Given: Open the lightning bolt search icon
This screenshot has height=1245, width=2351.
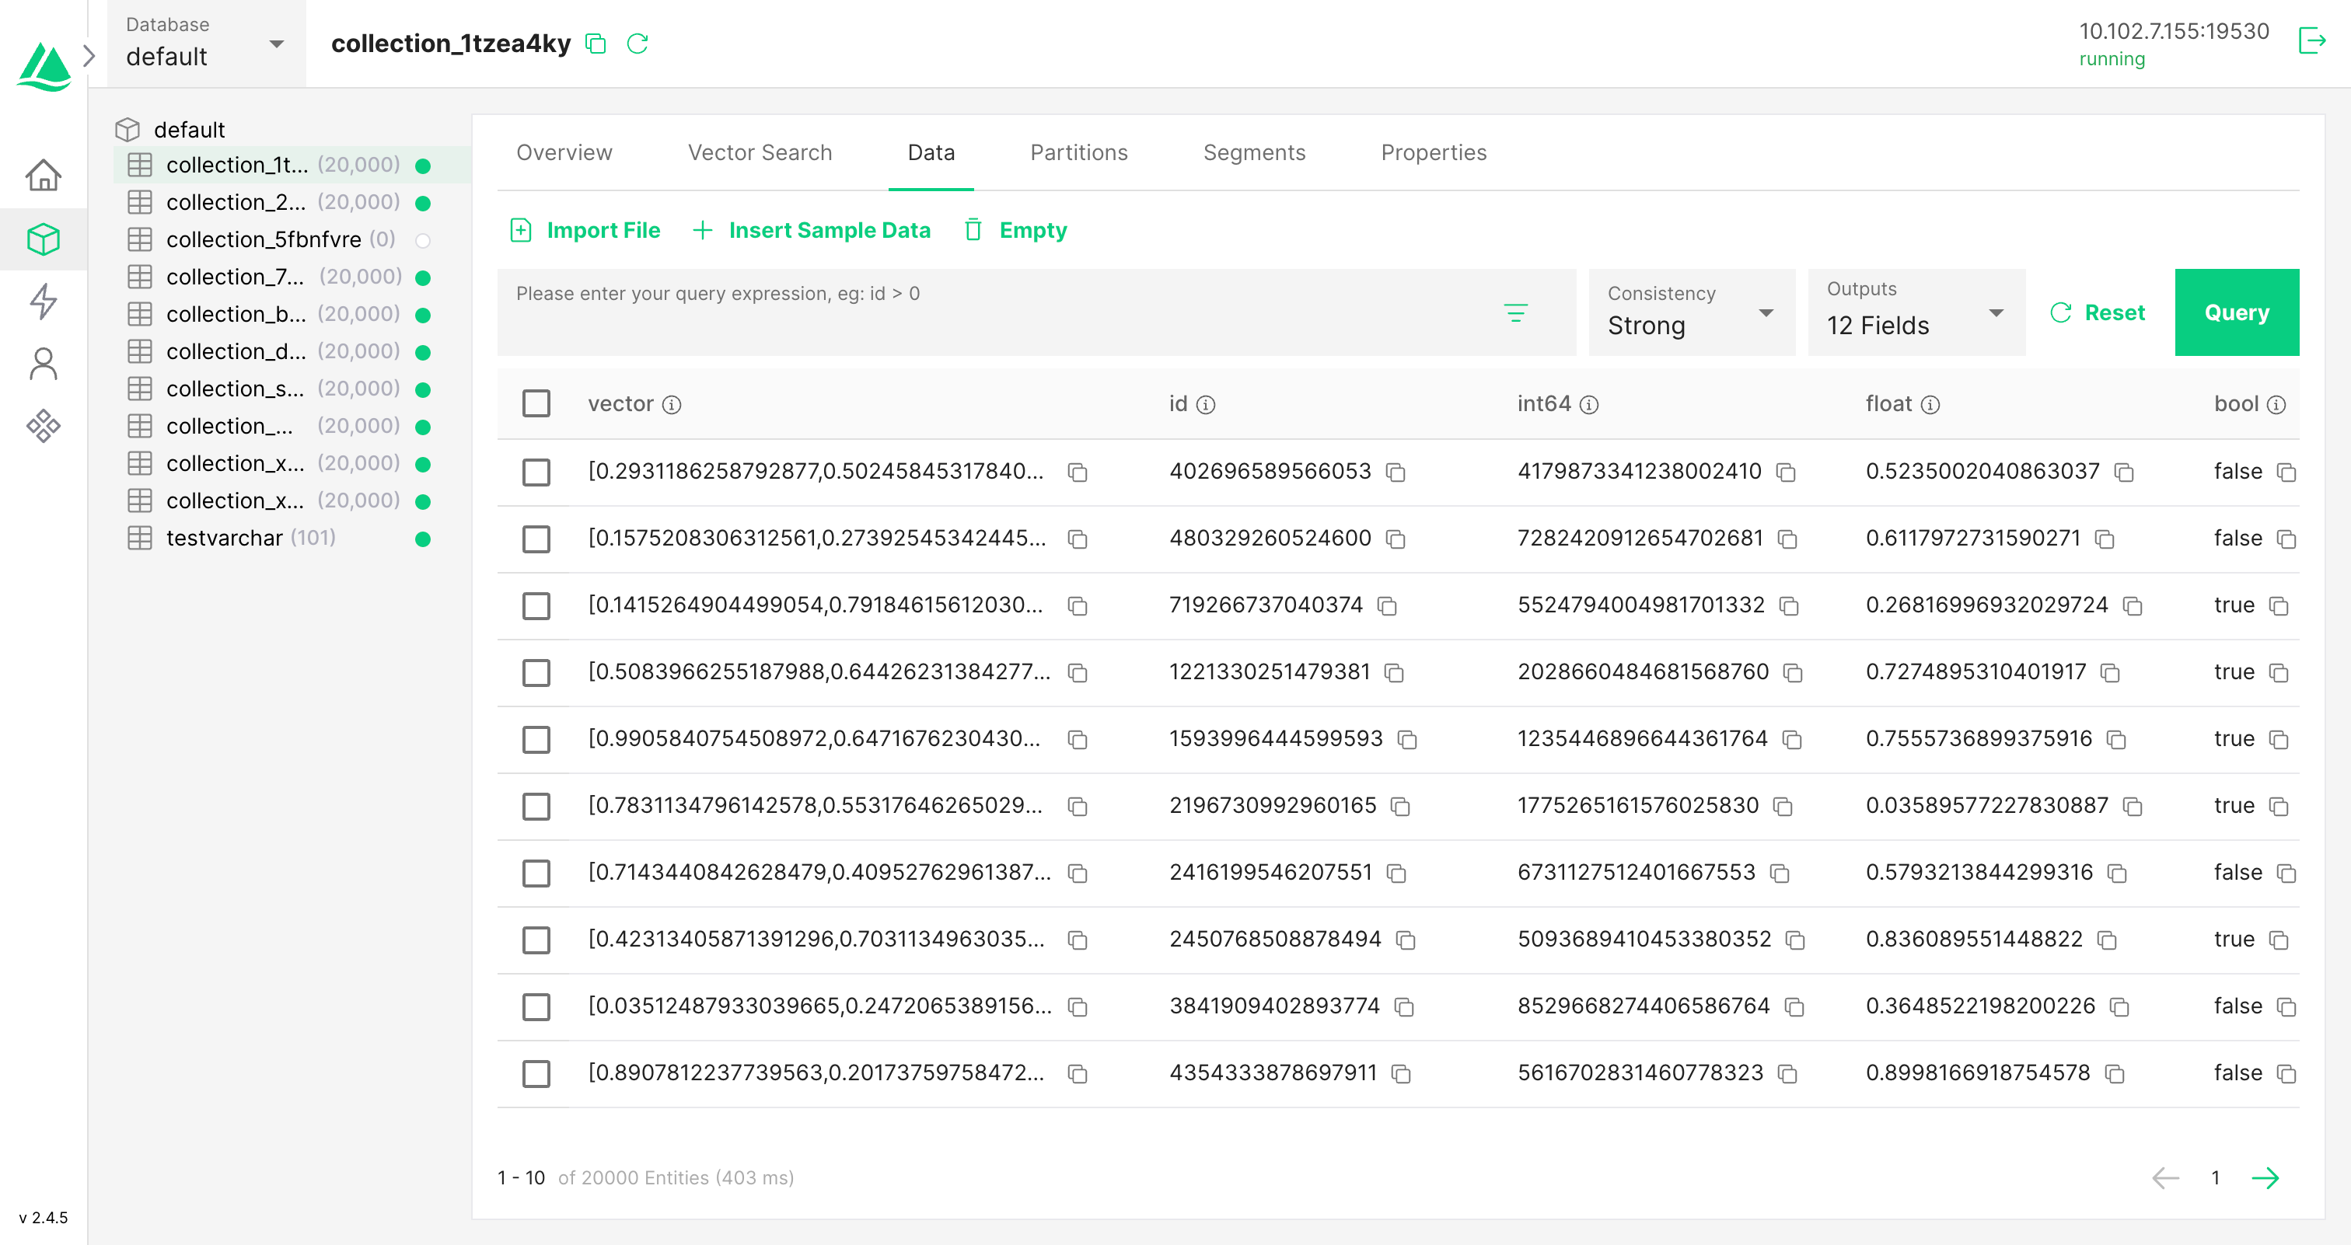Looking at the screenshot, I should click(x=43, y=301).
